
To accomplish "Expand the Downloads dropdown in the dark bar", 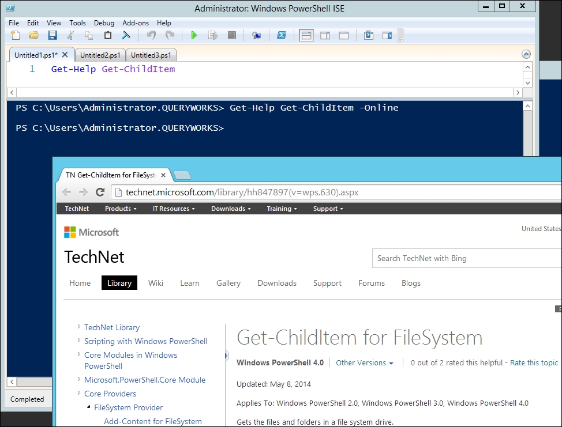I will click(x=231, y=209).
